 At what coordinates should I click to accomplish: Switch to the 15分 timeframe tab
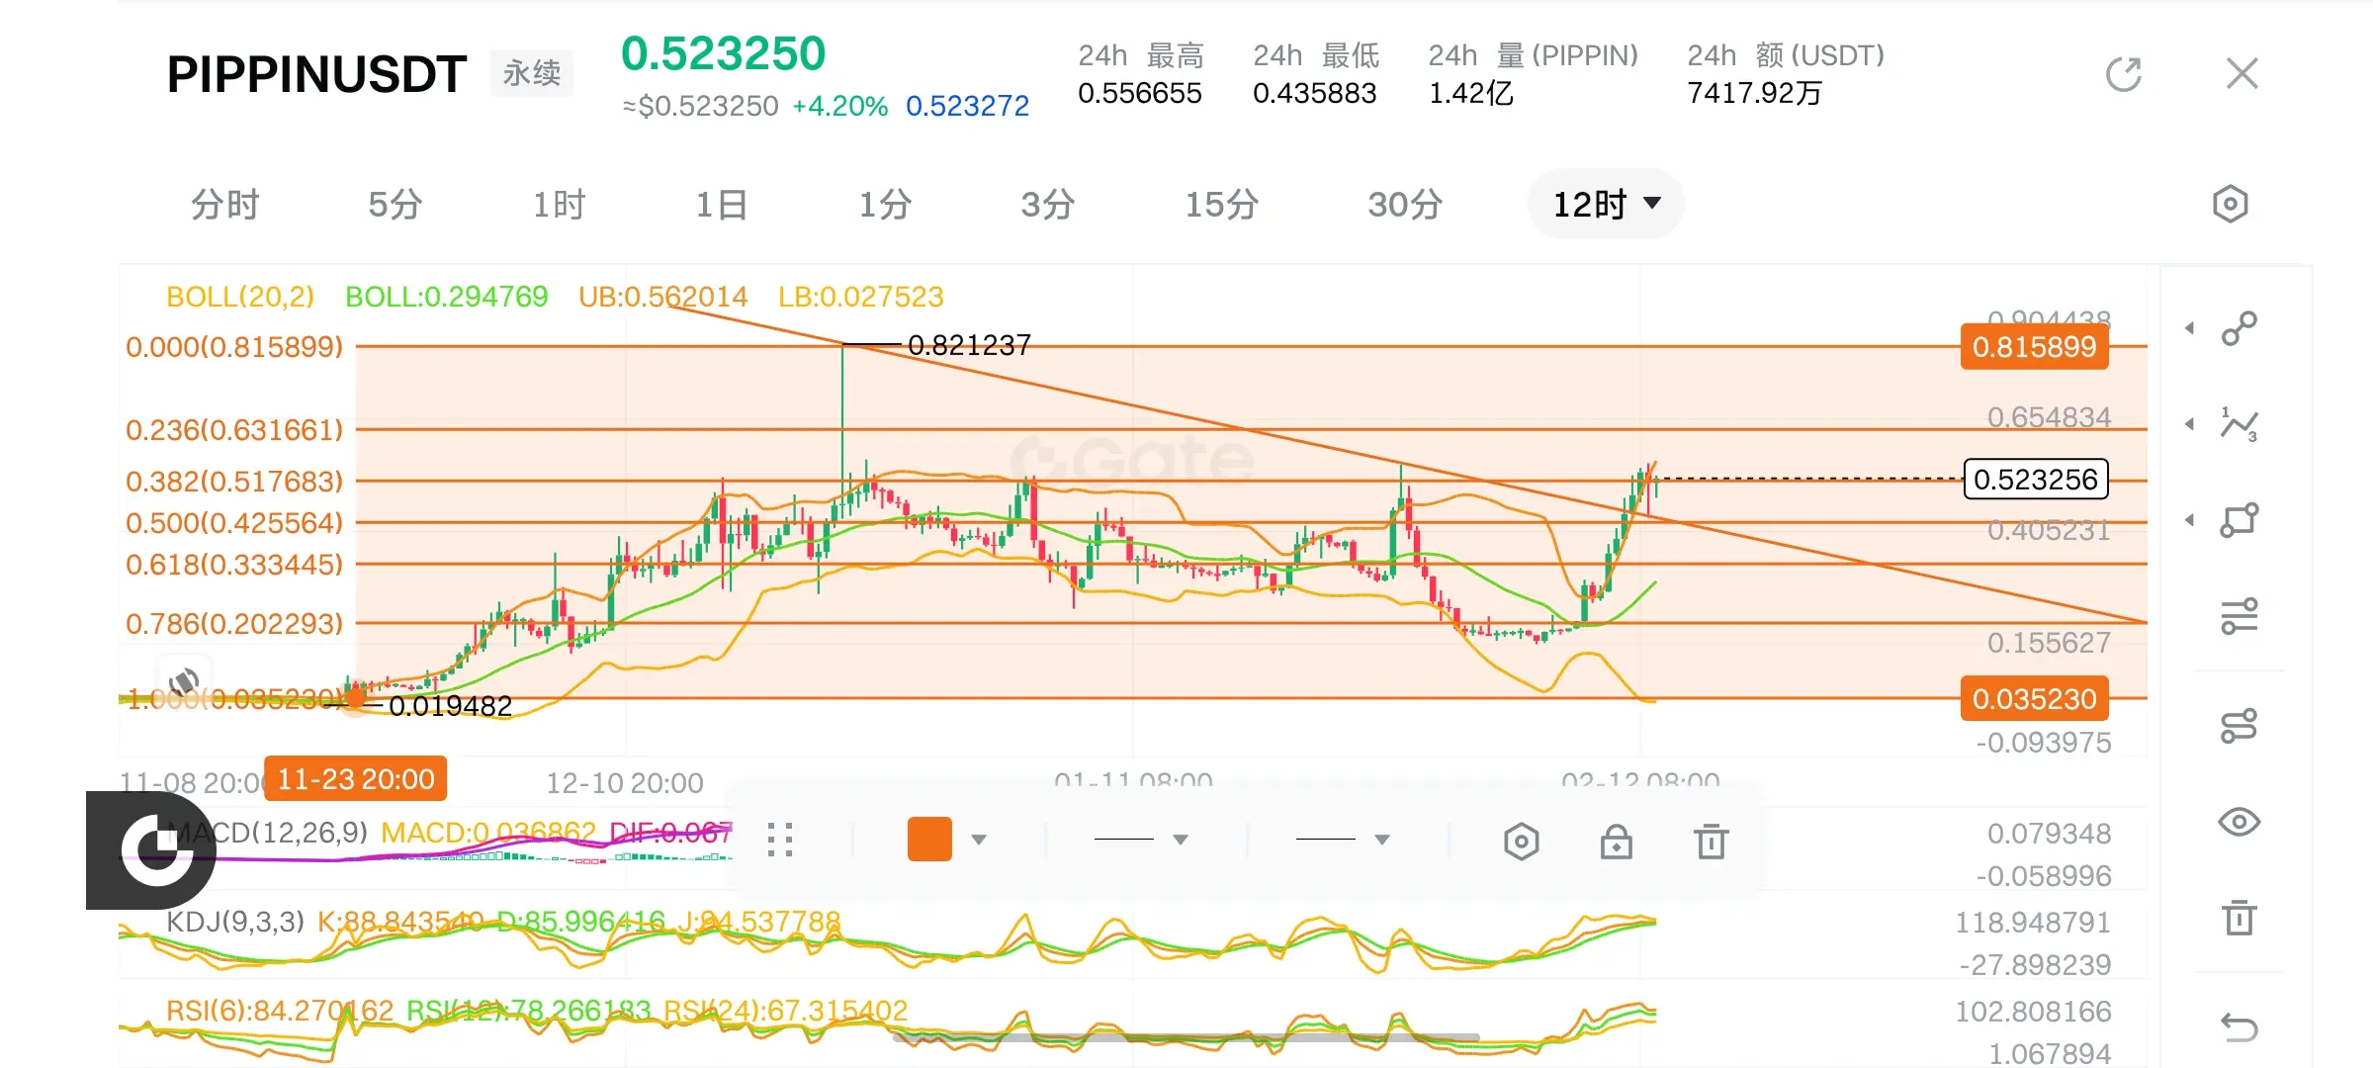[1221, 205]
